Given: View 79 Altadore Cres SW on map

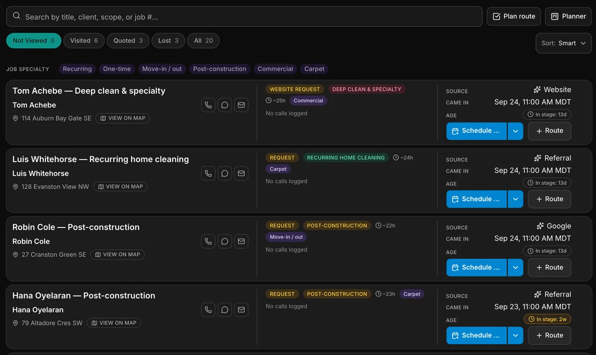Looking at the screenshot, I should tap(114, 323).
